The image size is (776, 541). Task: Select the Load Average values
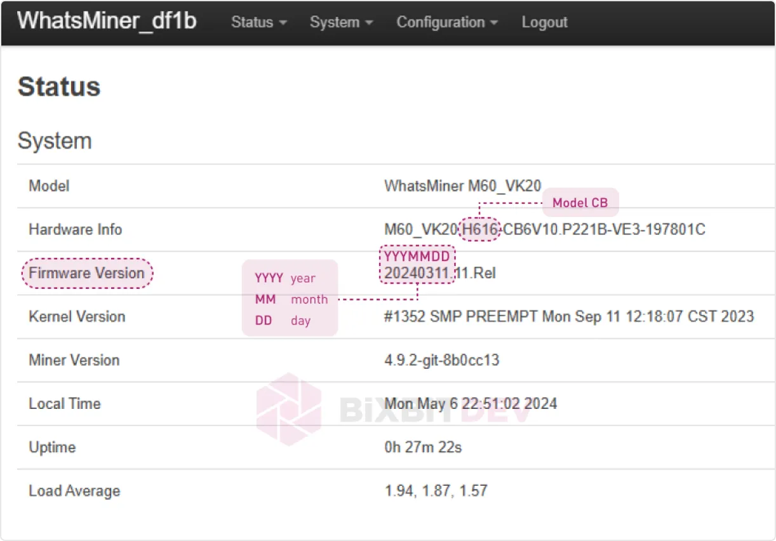pos(436,491)
